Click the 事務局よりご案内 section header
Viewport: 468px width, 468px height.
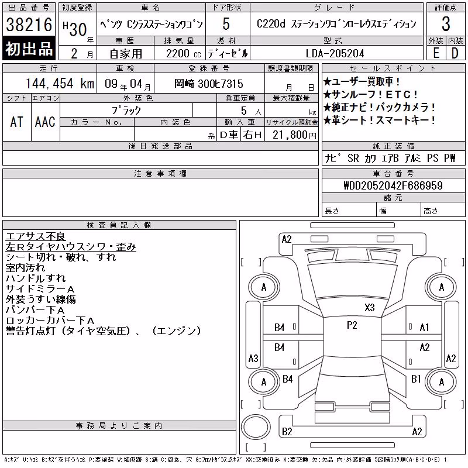tap(119, 425)
